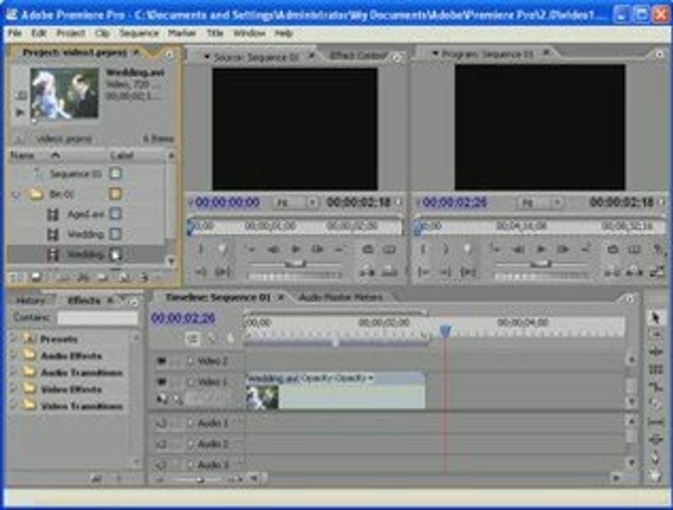The height and width of the screenshot is (510, 673).
Task: Hide the Video 2 track output
Action: (161, 361)
